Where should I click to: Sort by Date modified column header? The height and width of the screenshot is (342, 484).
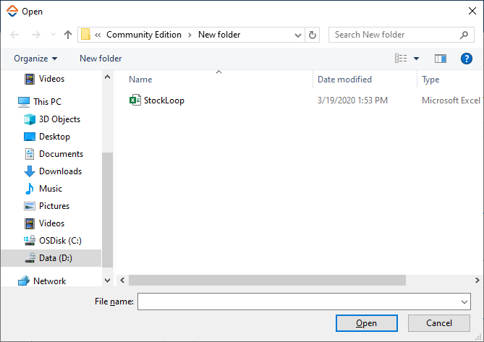[x=344, y=80]
